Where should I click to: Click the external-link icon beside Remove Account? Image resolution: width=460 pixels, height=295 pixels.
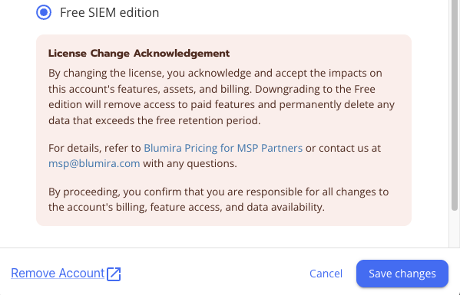tap(114, 274)
